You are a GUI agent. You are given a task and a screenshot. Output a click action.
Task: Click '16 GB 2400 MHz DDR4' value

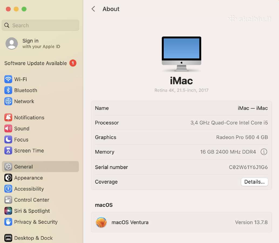228,152
